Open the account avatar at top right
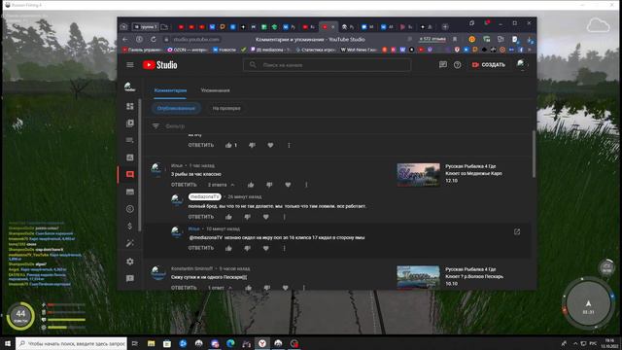 pyautogui.click(x=522, y=64)
